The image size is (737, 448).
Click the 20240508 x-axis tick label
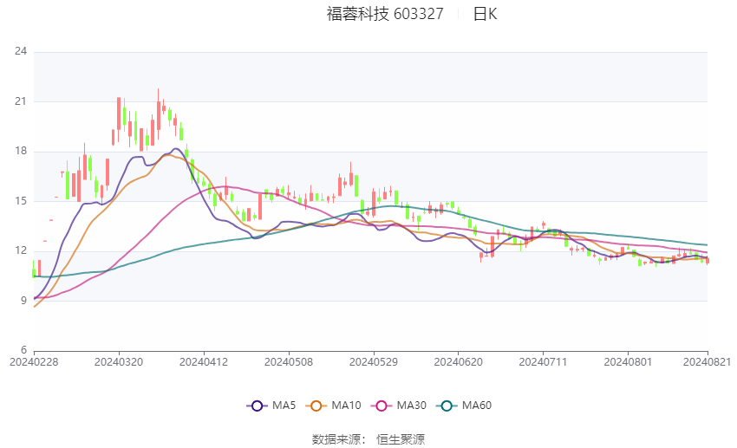click(x=289, y=362)
